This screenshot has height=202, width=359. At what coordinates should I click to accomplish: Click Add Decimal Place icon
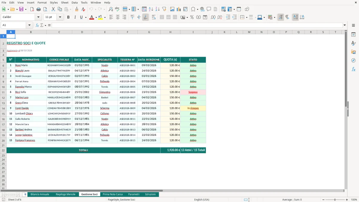pos(213,17)
